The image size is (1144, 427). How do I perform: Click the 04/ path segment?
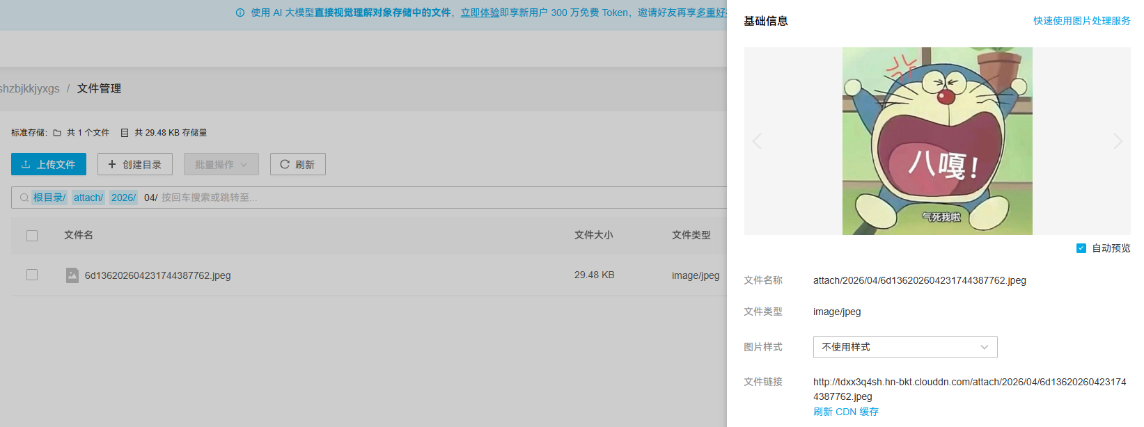pos(150,198)
